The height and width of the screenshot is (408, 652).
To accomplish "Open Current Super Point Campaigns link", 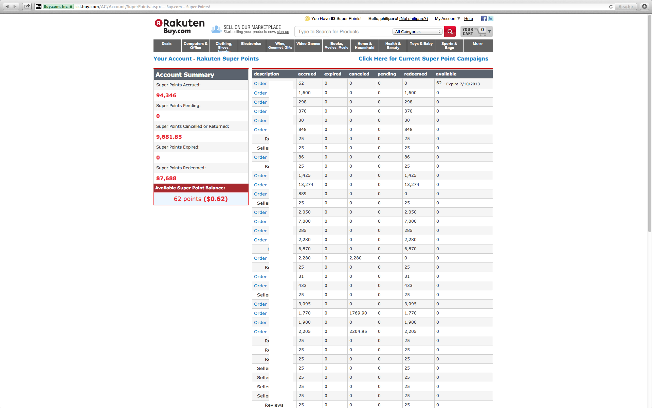I will point(423,58).
